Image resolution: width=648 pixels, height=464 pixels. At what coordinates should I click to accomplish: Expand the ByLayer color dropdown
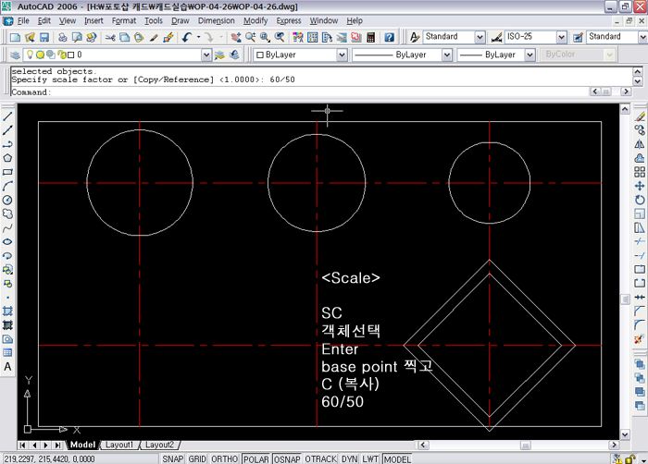click(342, 55)
